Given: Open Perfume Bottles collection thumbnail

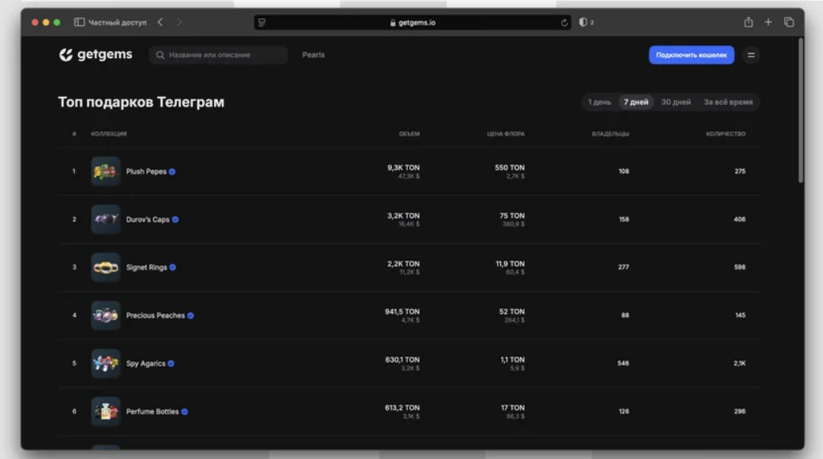Looking at the screenshot, I should click(x=106, y=411).
